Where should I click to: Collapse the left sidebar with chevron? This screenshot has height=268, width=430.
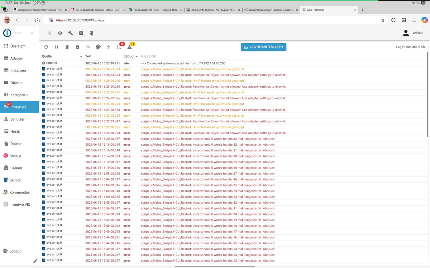32,33
